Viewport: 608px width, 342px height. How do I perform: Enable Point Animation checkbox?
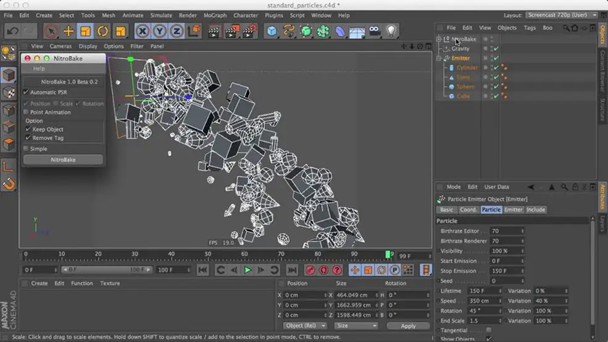[x=26, y=112]
